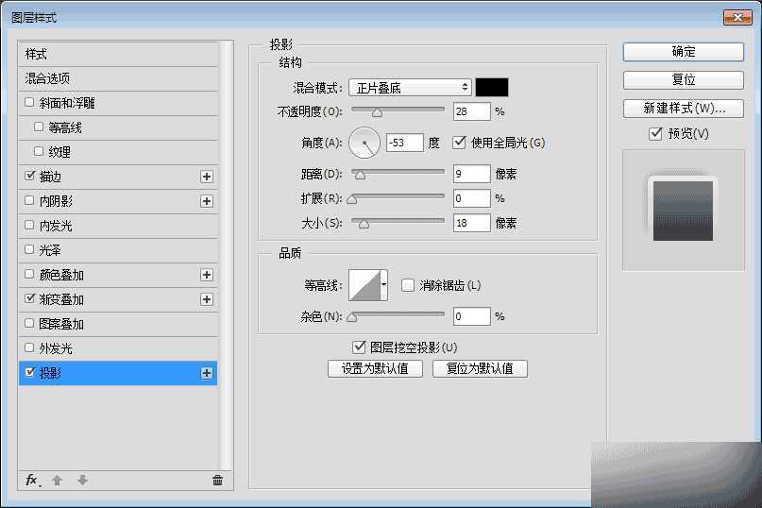This screenshot has height=508, width=762.
Task: Select 样式 in the left list
Action: click(119, 54)
